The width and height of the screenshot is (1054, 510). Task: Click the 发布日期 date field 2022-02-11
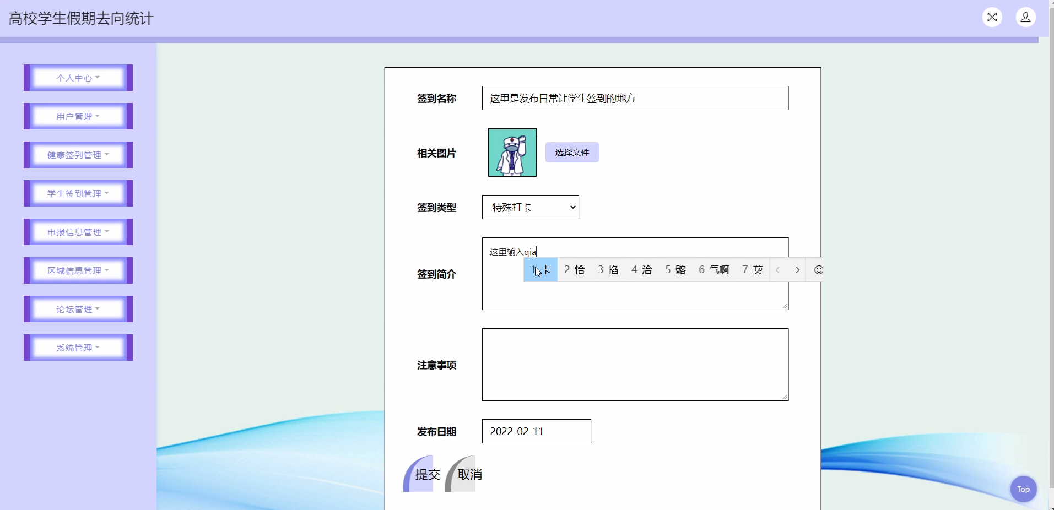point(536,431)
